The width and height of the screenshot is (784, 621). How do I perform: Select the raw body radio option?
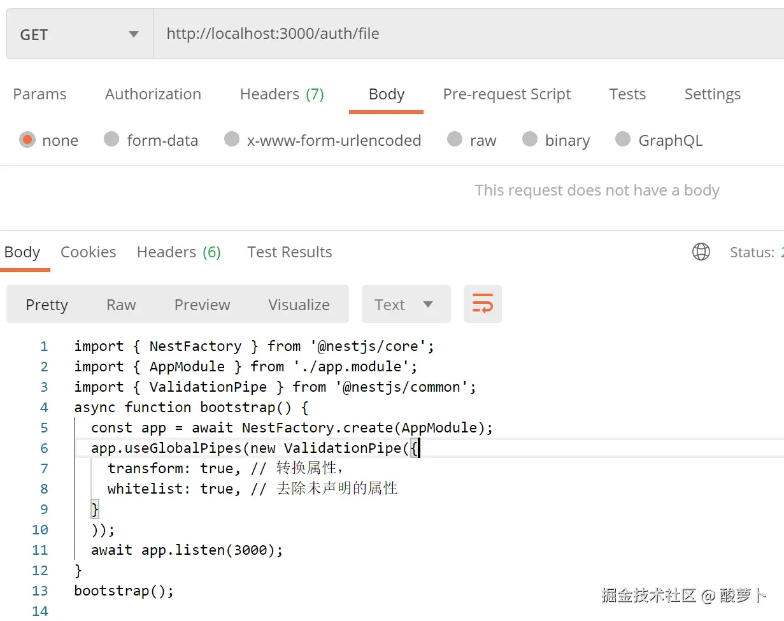(454, 139)
